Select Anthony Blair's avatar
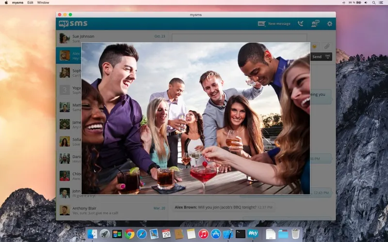388x242 pixels. click(x=65, y=211)
